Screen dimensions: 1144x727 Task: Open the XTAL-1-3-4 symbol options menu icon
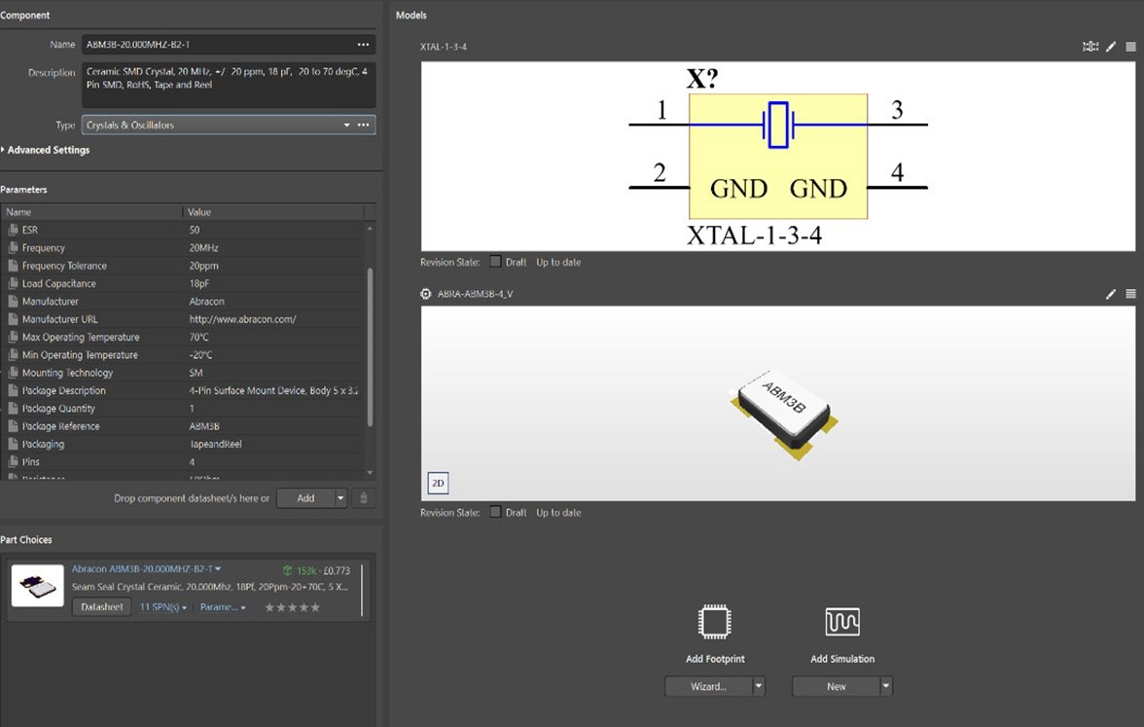1130,47
